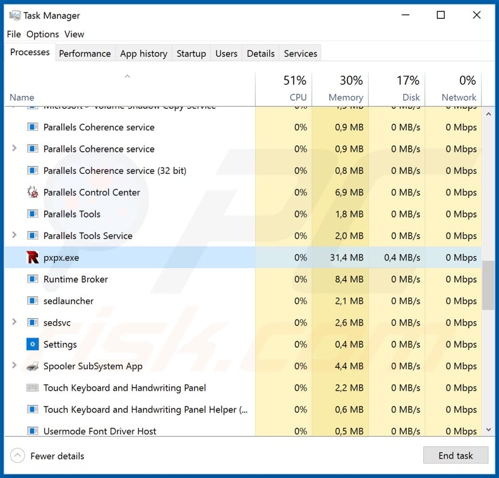Expand the Spooler SubSystem App group

pyautogui.click(x=14, y=365)
